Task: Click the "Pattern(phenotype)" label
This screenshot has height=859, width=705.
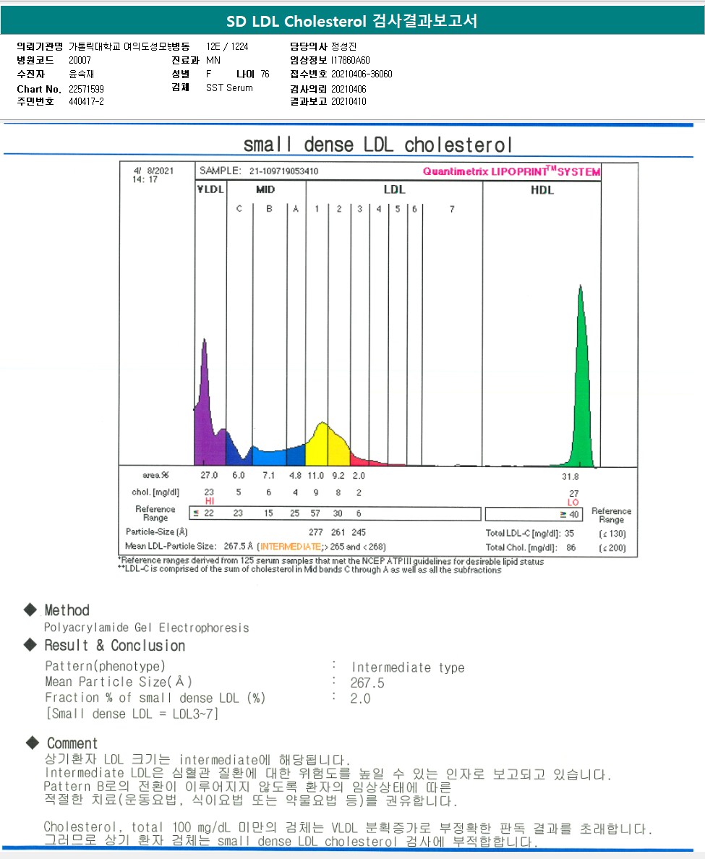Action: click(x=105, y=666)
